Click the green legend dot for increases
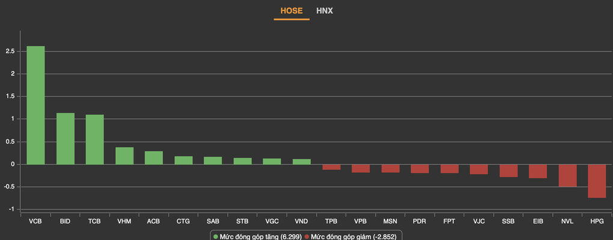 (x=216, y=236)
